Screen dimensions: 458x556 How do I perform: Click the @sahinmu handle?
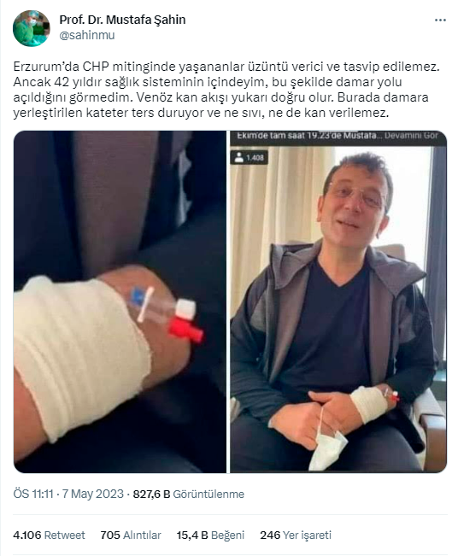tap(87, 36)
